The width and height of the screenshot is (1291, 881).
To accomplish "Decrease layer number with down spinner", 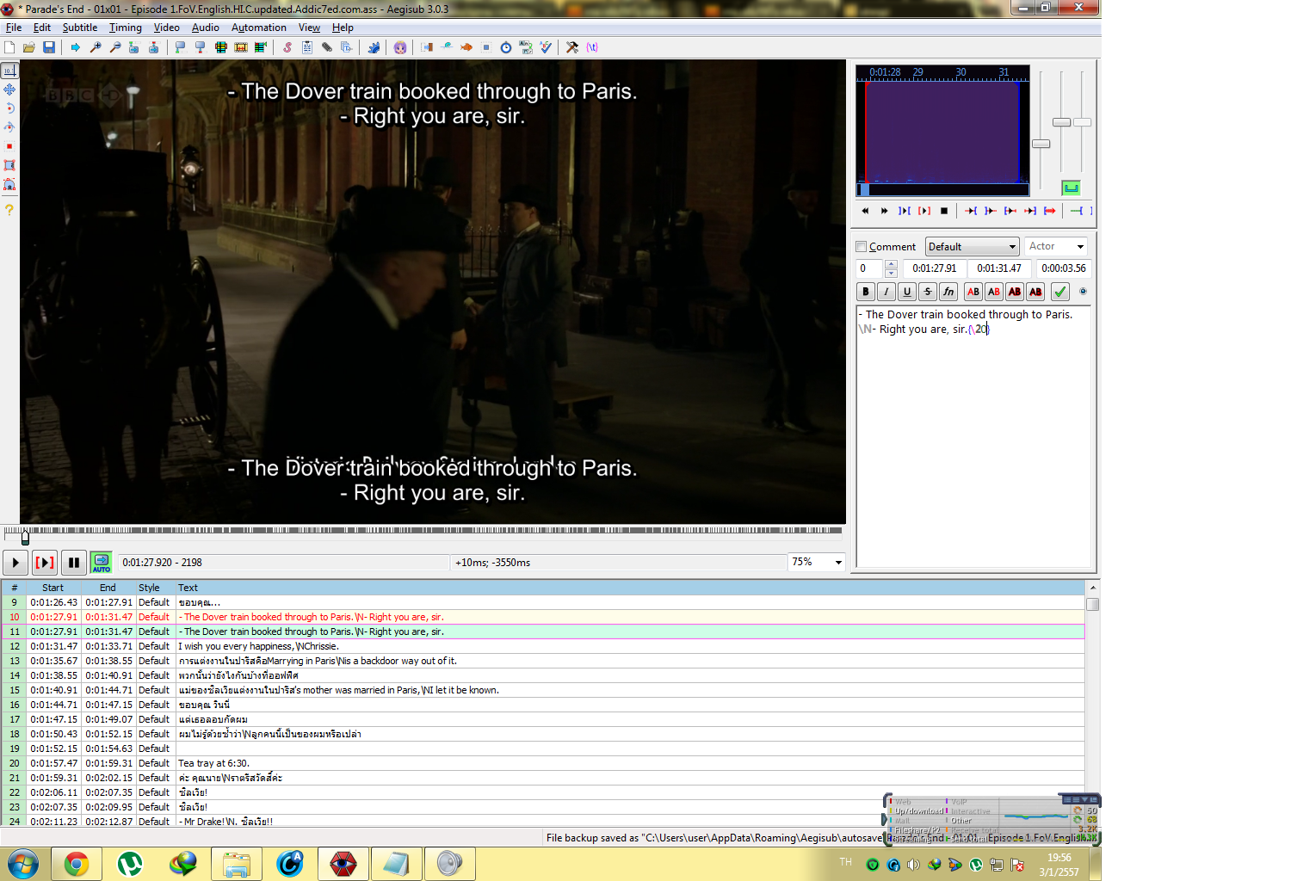I will pyautogui.click(x=891, y=273).
